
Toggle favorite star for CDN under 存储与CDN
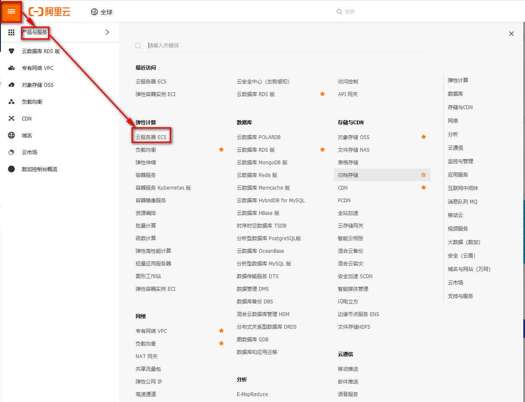(423, 188)
